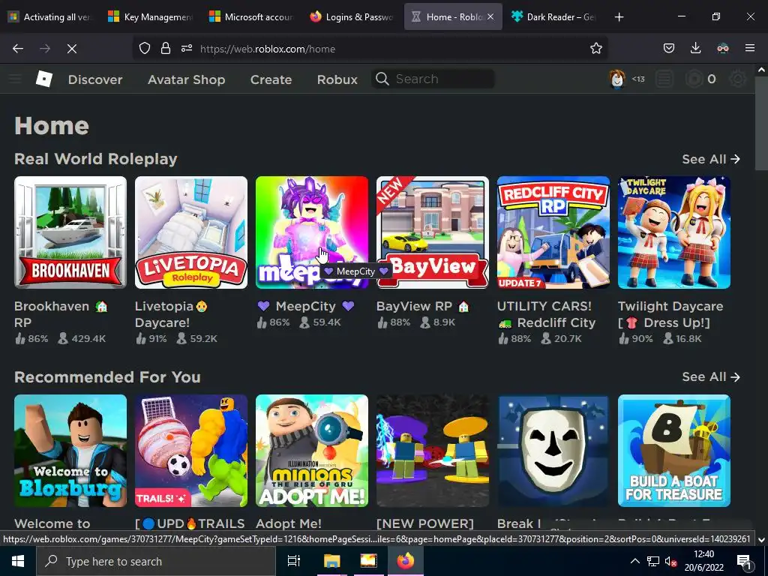Open Firefox downloads panel
Image resolution: width=768 pixels, height=576 pixels.
[x=695, y=48]
